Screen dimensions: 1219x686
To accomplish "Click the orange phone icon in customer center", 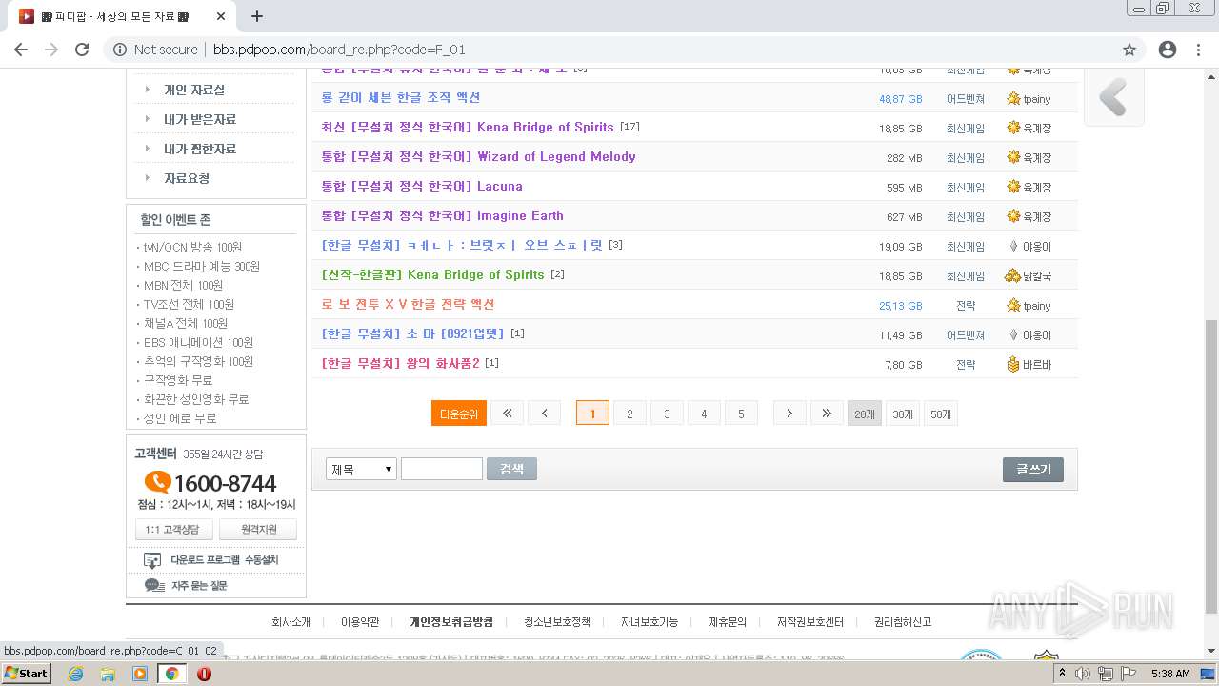I will pyautogui.click(x=157, y=482).
